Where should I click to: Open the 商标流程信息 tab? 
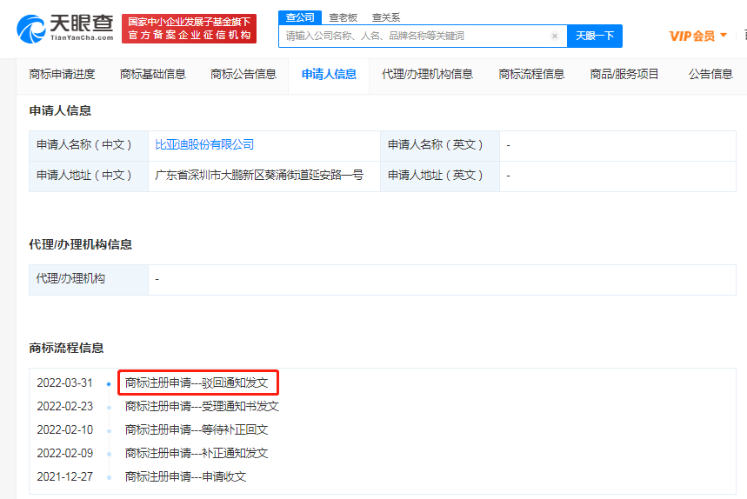[531, 74]
